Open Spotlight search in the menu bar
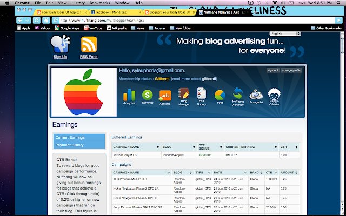This screenshot has width=346, height=216. (x=338, y=3)
